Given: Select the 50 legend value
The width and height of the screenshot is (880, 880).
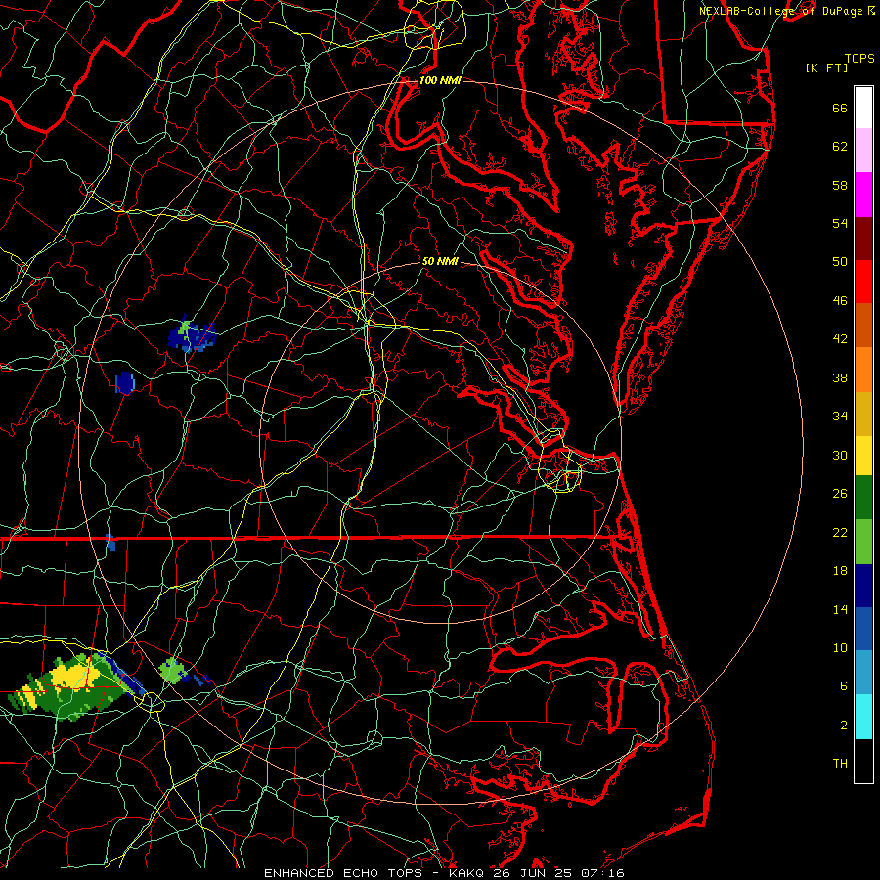Looking at the screenshot, I should 840,261.
